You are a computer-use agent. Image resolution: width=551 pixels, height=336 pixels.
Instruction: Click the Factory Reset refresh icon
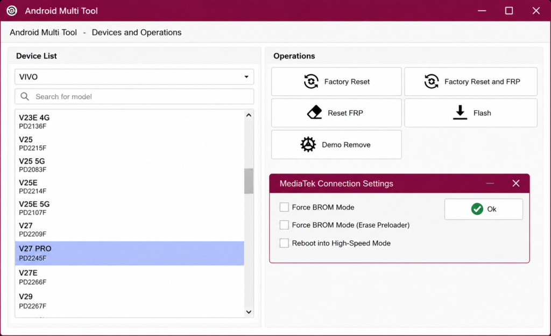311,81
